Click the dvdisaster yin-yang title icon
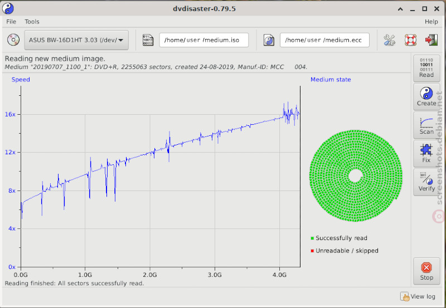 8,8
